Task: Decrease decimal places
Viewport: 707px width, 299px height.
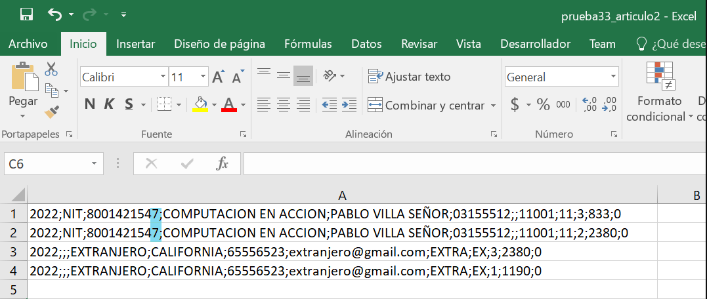Action: click(x=609, y=105)
